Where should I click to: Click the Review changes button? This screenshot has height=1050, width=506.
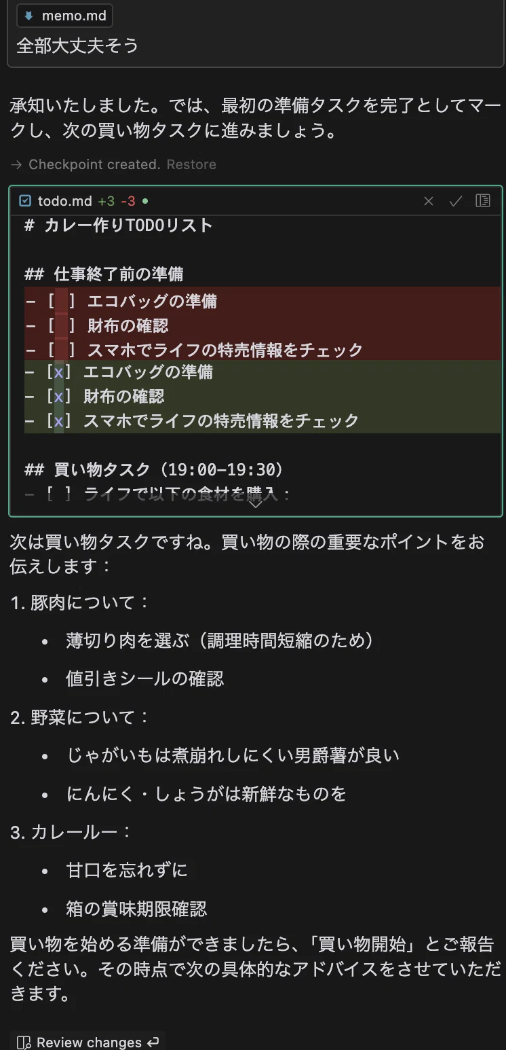tap(87, 1042)
